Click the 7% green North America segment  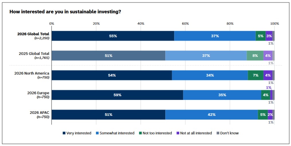coord(255,75)
